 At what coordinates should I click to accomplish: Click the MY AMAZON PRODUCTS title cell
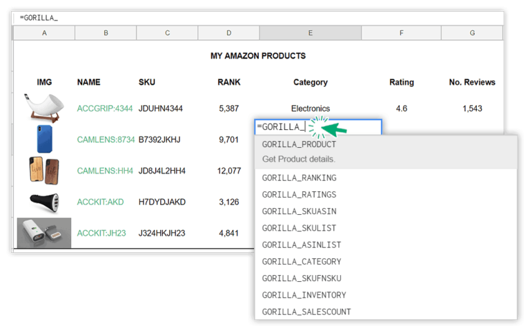tap(258, 56)
